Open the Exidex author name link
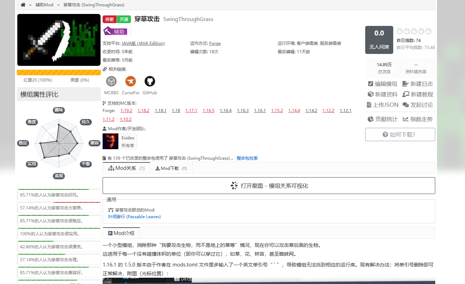Viewport: 465px width, 284px height. [128, 138]
